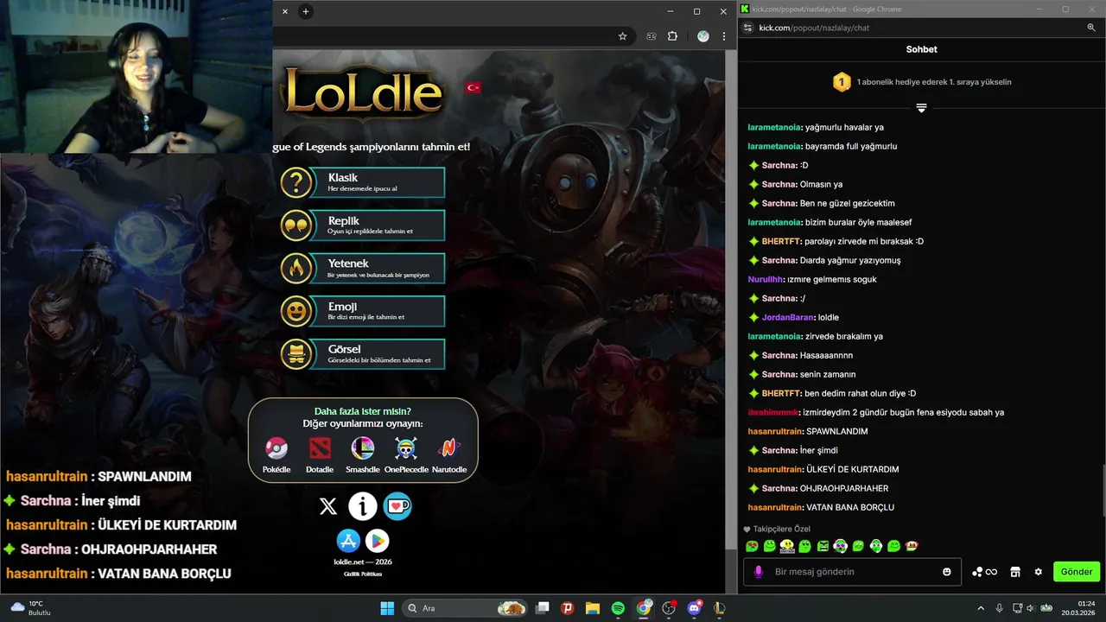Viewport: 1106px width, 622px height.
Task: Click the zoom magnifier in Kick address bar
Action: [1091, 28]
